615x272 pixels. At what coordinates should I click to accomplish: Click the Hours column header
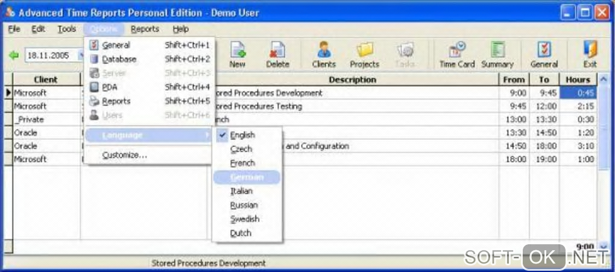click(578, 80)
